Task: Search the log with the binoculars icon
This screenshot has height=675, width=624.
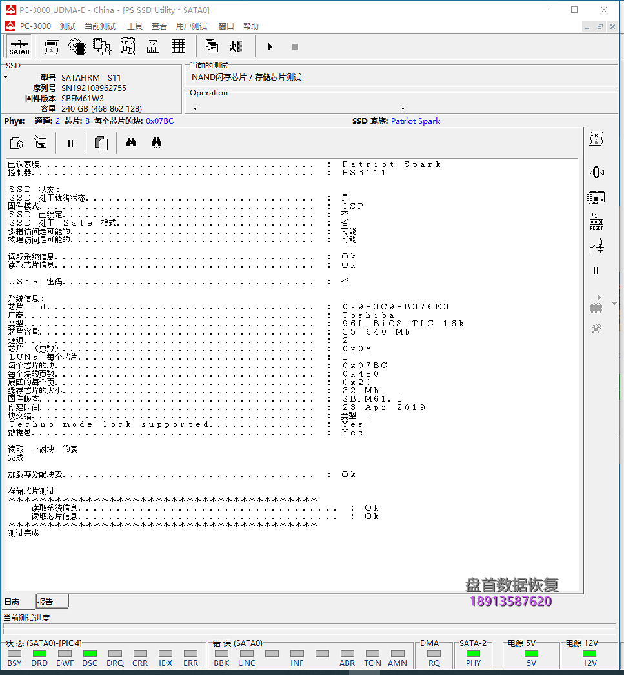Action: (x=132, y=142)
